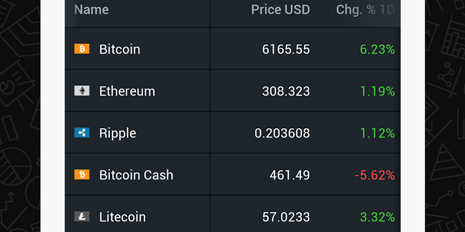The width and height of the screenshot is (465, 232).
Task: Click Litecoin's 3.32% change value
Action: click(x=377, y=217)
